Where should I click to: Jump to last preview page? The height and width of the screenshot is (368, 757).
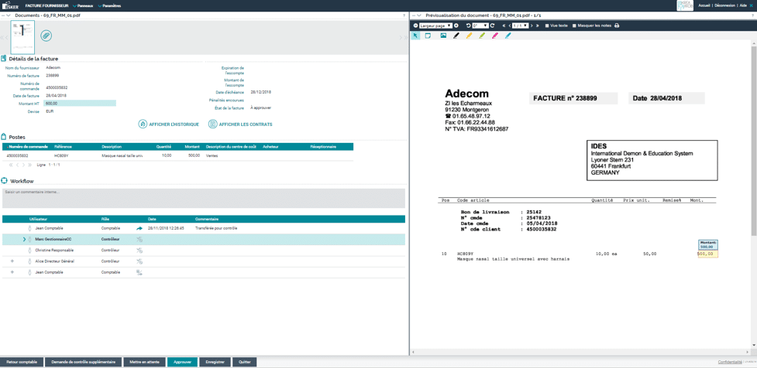point(537,26)
